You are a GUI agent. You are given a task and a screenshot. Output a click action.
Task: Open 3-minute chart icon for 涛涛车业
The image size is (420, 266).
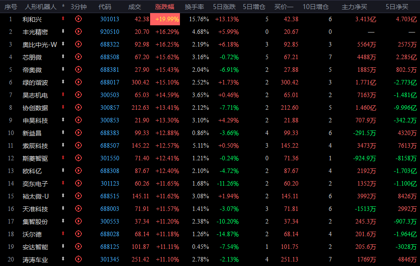click(x=78, y=259)
